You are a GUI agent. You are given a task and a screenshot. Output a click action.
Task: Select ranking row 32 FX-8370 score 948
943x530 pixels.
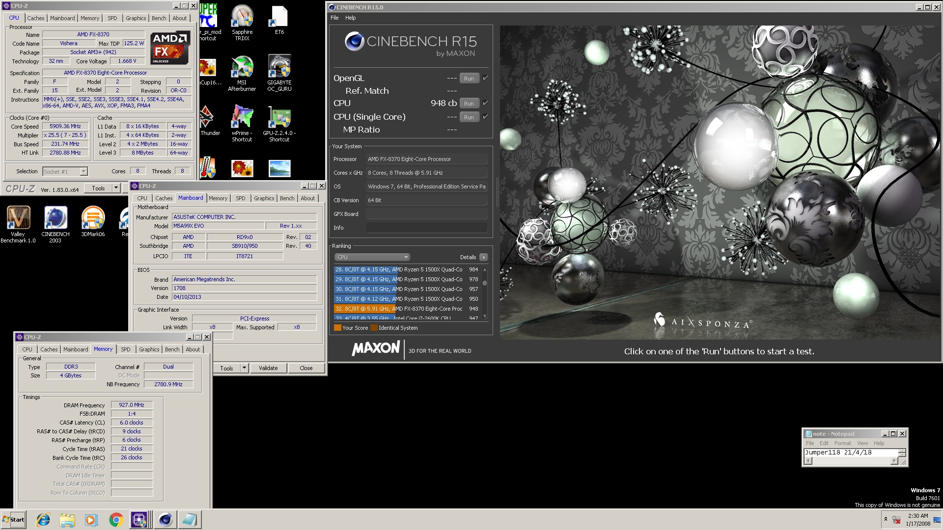point(407,309)
